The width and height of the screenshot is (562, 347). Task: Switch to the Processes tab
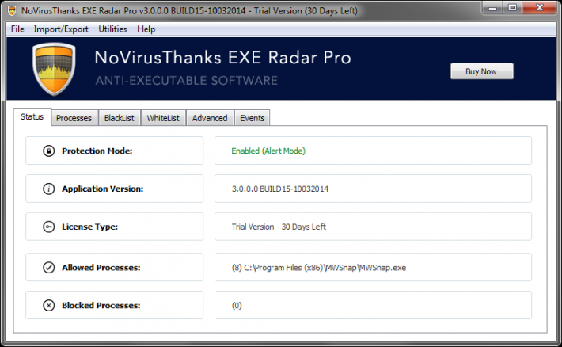pyautogui.click(x=74, y=118)
